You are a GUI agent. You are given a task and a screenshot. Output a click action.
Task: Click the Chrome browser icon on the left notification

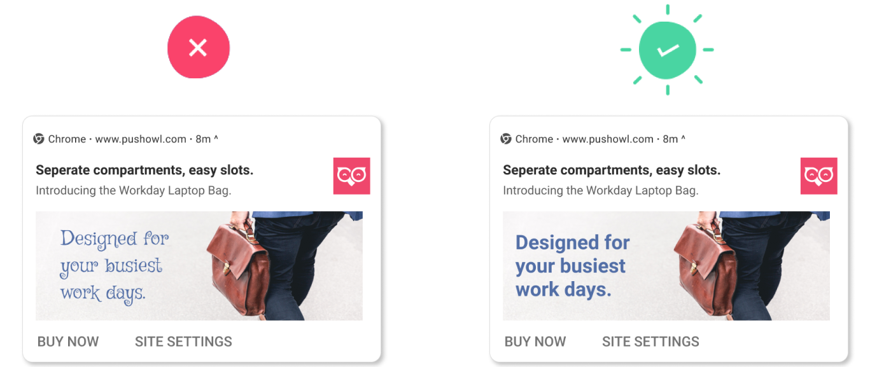[39, 139]
